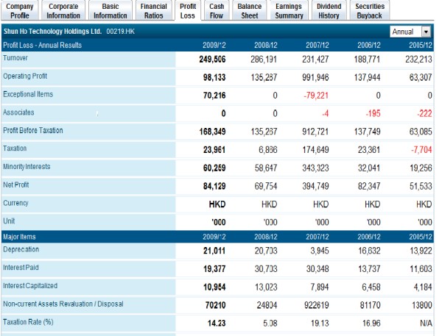The width and height of the screenshot is (442, 336).
Task: Click the 2006/12 column header in Annual Results
Action: coord(369,46)
